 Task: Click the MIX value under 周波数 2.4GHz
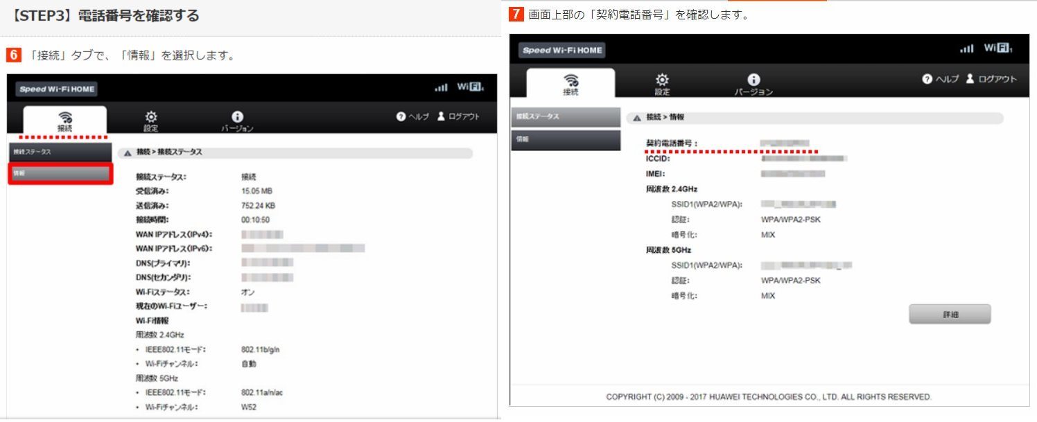click(767, 235)
